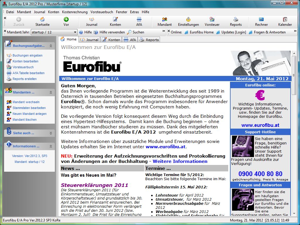This screenshot has height=225, width=300.
Task: Switch to the Journal tab
Action: [x=89, y=40]
